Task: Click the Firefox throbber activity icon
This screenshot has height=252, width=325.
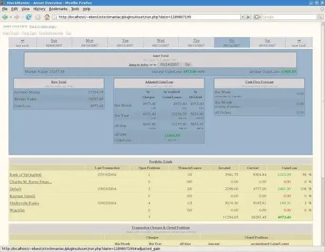Action: 322,9
